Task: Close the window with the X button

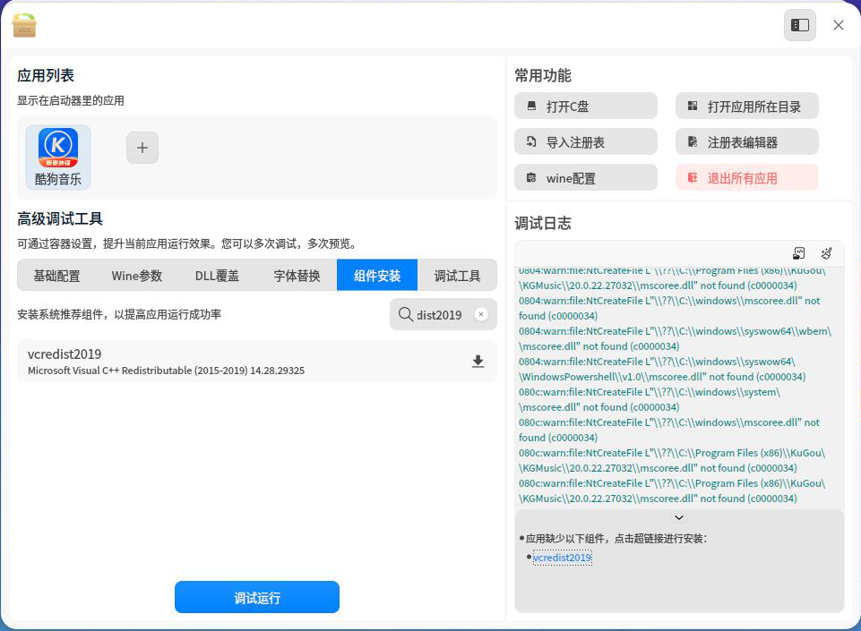Action: 838,25
